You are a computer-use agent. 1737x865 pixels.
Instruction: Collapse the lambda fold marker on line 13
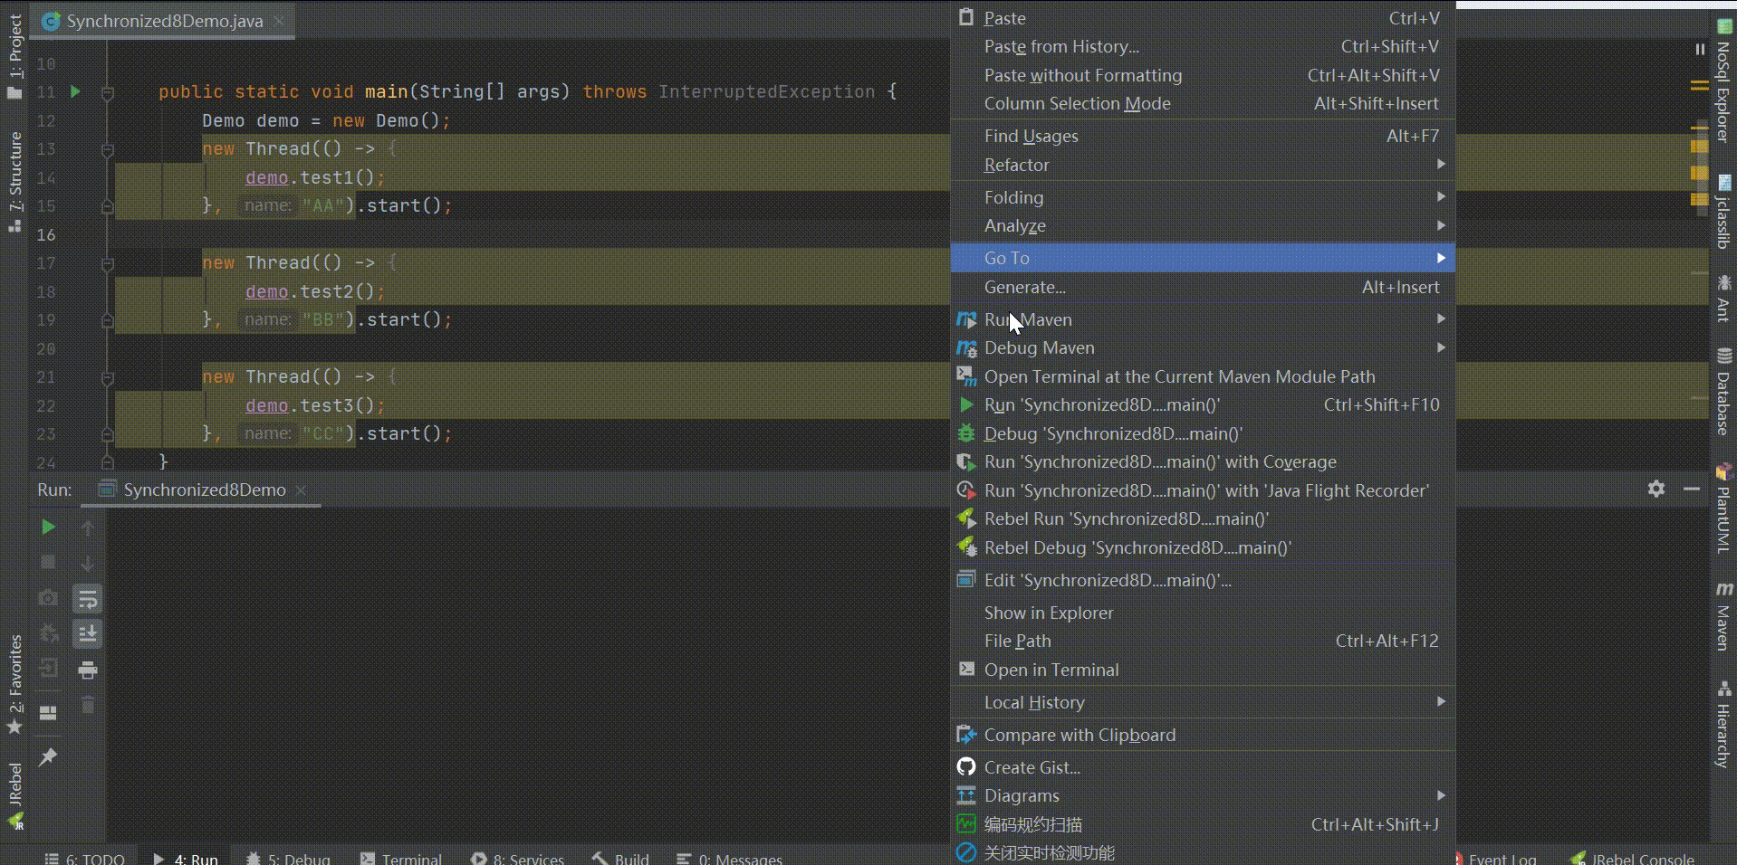(107, 148)
